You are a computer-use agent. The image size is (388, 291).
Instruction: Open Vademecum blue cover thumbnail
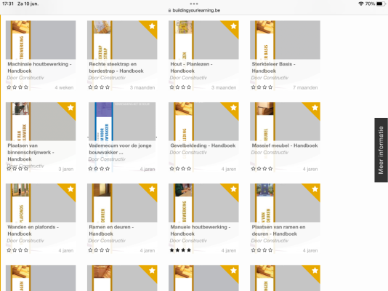tap(122, 121)
